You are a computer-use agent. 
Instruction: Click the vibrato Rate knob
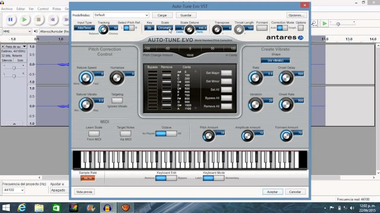[255, 78]
